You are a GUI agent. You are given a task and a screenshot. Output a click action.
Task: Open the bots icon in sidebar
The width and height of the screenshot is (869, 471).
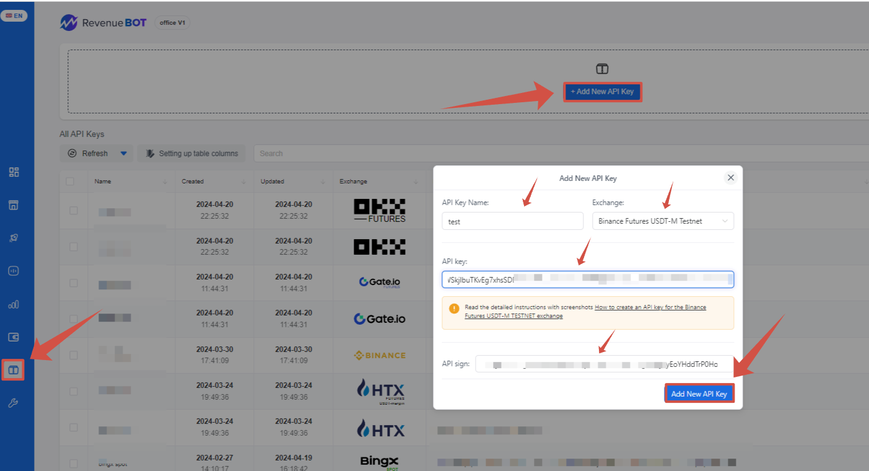[14, 271]
